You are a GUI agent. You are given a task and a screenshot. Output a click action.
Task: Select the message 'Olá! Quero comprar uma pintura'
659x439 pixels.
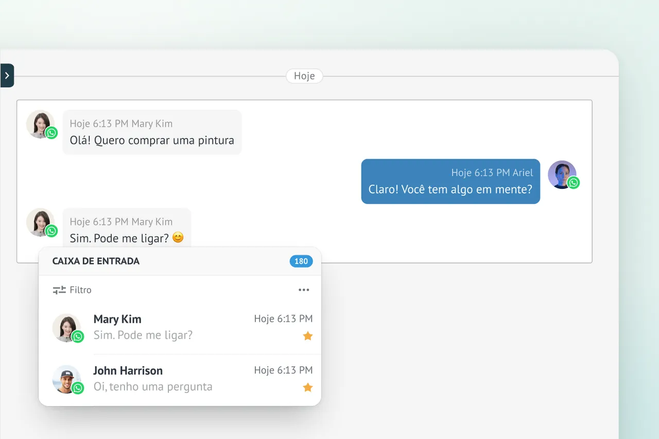pyautogui.click(x=152, y=132)
